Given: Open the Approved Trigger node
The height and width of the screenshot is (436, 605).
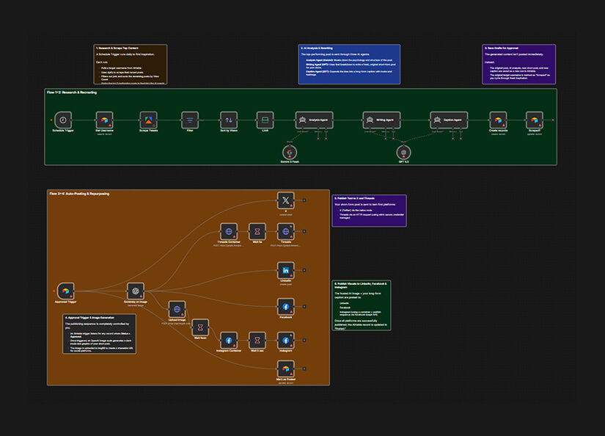Looking at the screenshot, I should pos(65,291).
